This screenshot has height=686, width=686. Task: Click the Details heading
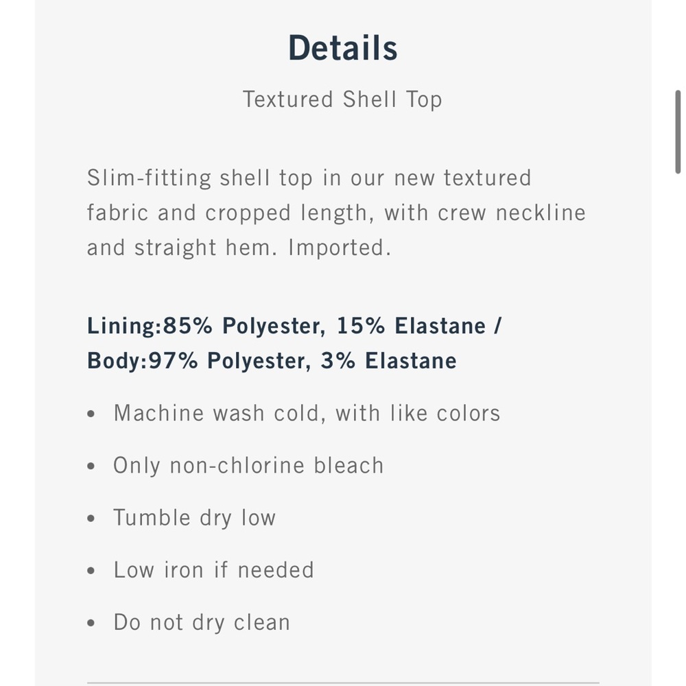342,48
